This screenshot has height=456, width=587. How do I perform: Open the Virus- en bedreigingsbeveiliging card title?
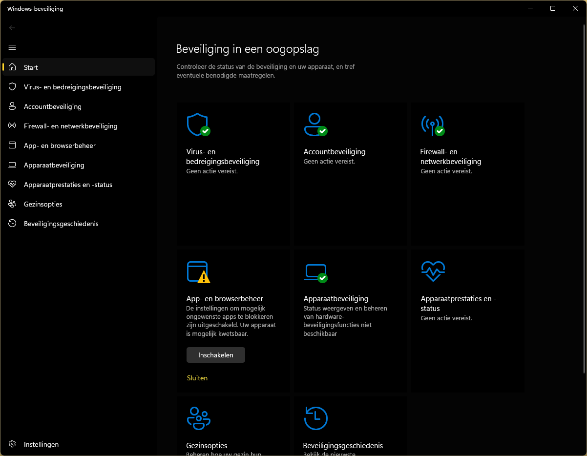click(x=223, y=157)
